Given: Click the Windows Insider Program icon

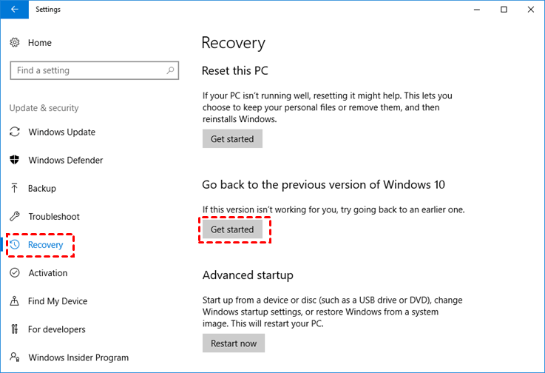Looking at the screenshot, I should point(15,357).
